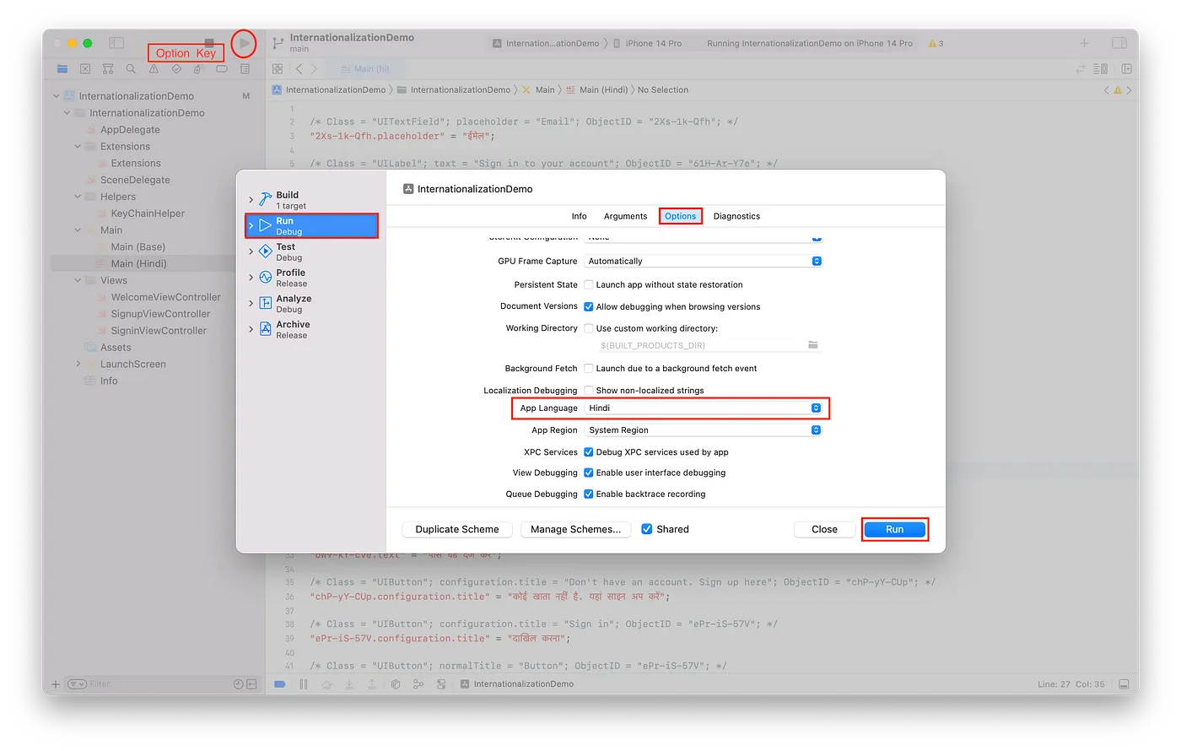
Task: Check Use custom working directory
Action: point(589,329)
